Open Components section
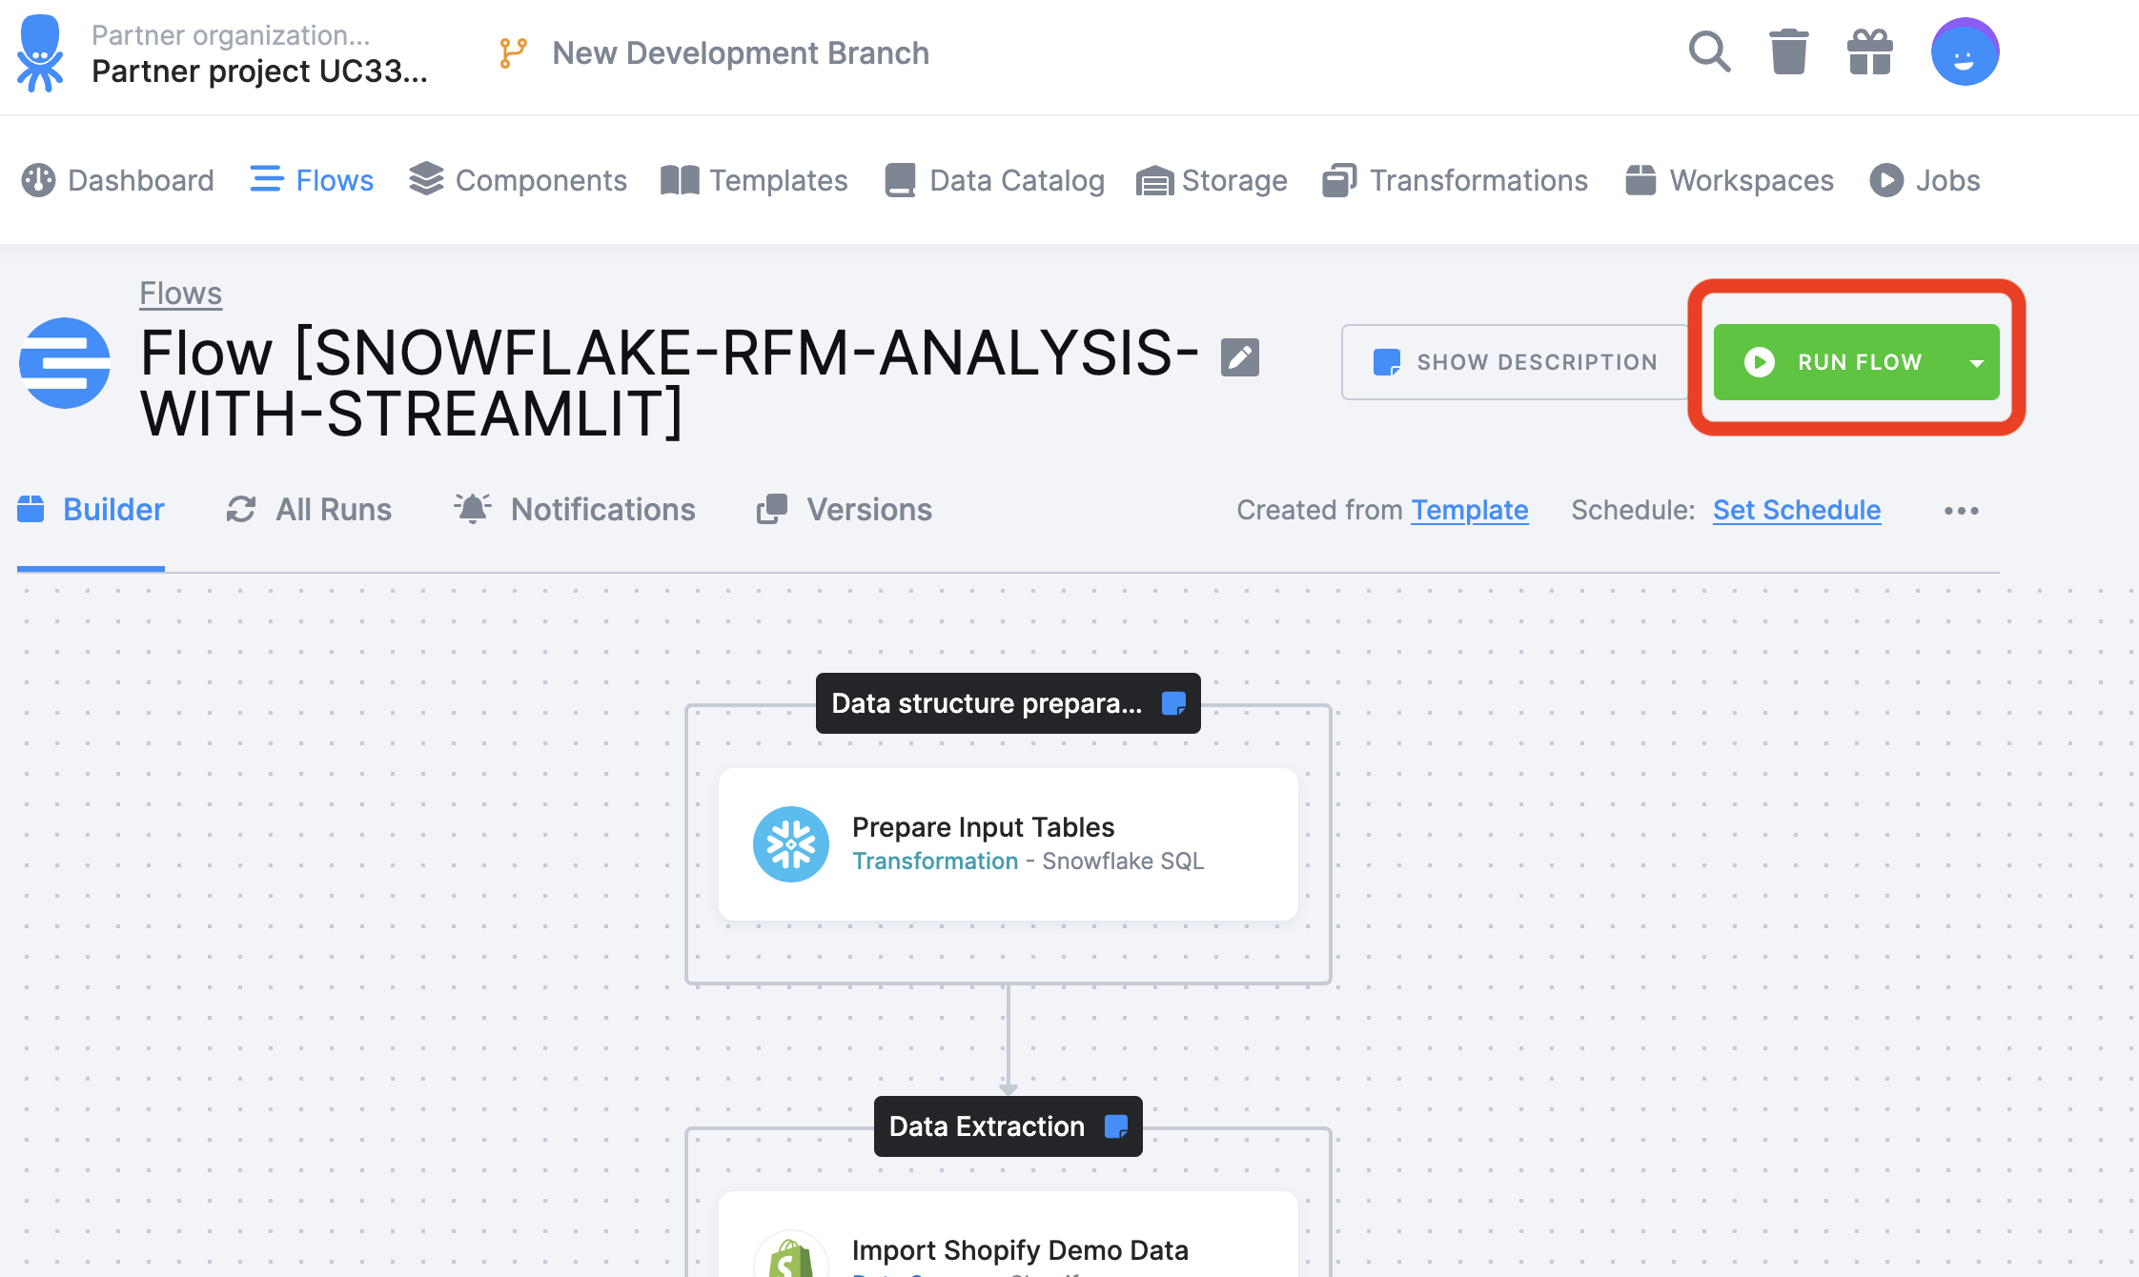Image resolution: width=2139 pixels, height=1277 pixels. (x=519, y=180)
